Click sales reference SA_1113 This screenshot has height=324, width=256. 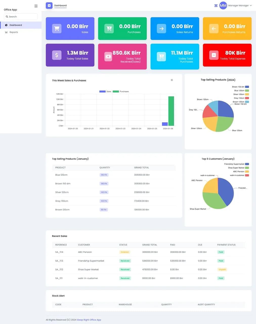point(59,261)
